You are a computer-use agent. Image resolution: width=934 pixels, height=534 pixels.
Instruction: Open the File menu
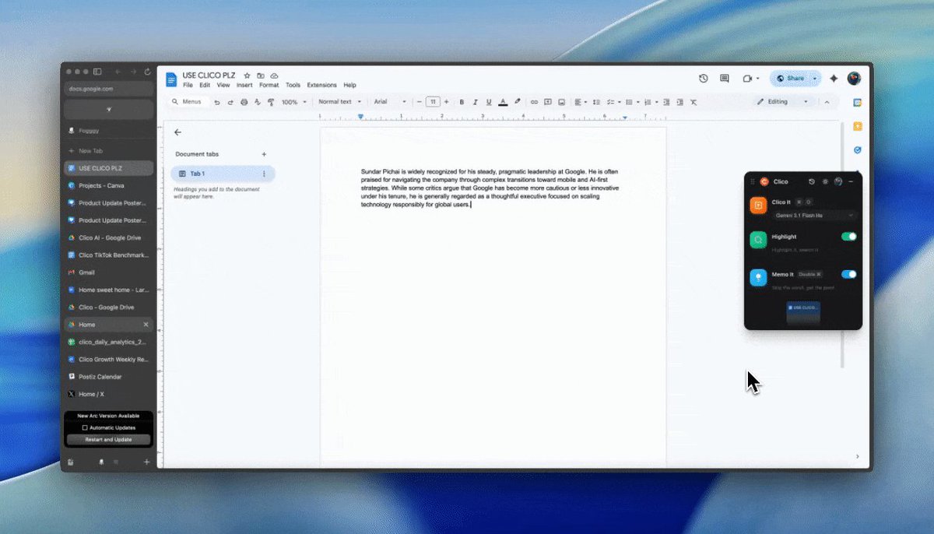click(188, 85)
